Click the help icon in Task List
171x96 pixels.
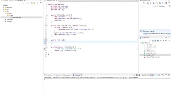click(170, 6)
